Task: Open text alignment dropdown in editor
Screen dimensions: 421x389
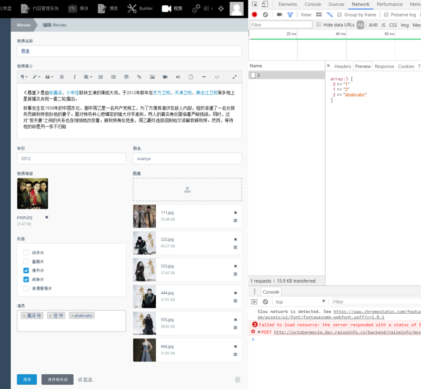Action: (x=88, y=77)
